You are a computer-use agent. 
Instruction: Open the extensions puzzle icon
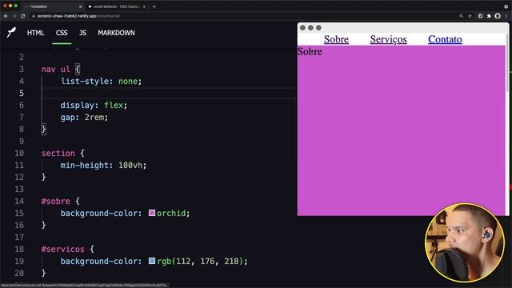(489, 16)
